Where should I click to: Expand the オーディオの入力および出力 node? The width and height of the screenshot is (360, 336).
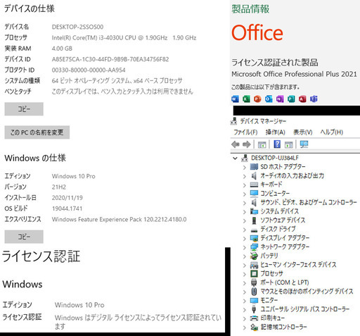pos(245,176)
